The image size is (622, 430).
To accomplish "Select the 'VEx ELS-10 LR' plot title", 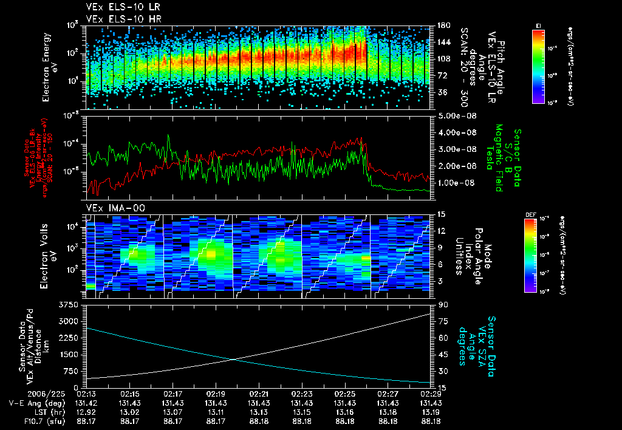I will coord(123,7).
